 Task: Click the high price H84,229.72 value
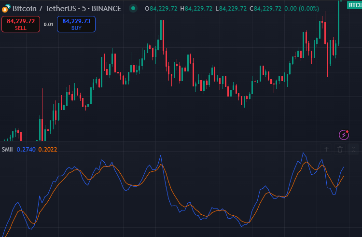pyautogui.click(x=196, y=9)
